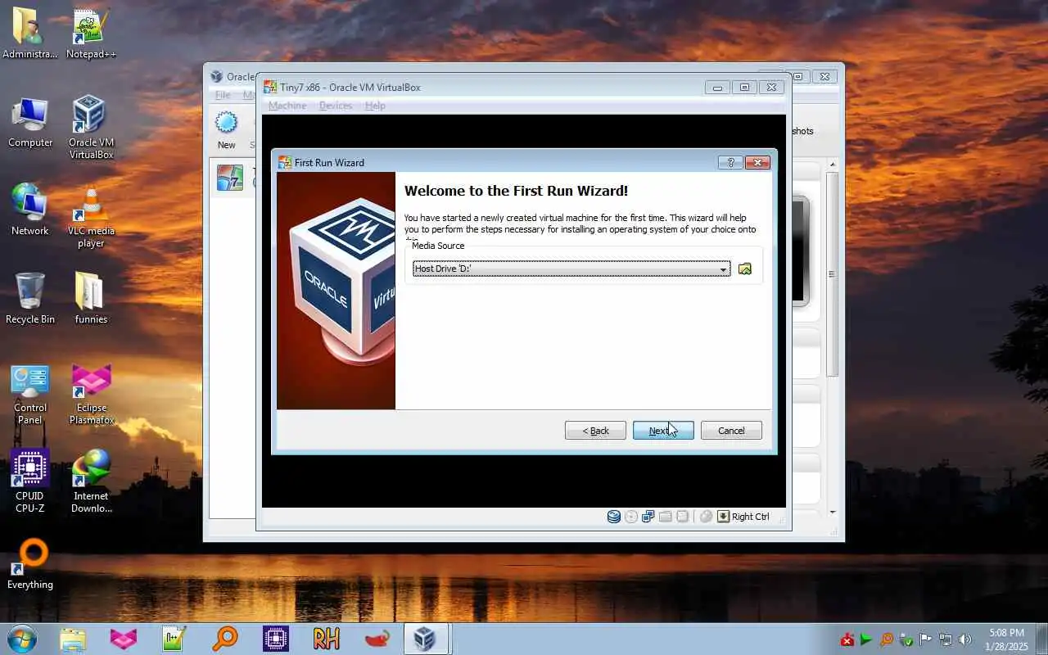Select the Windows 7 VM entry icon in Manager
This screenshot has width=1048, height=655.
click(229, 178)
